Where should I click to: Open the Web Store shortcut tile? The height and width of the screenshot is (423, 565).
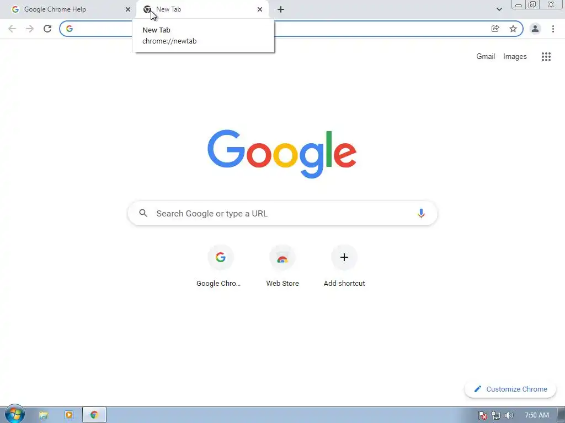pos(282,266)
